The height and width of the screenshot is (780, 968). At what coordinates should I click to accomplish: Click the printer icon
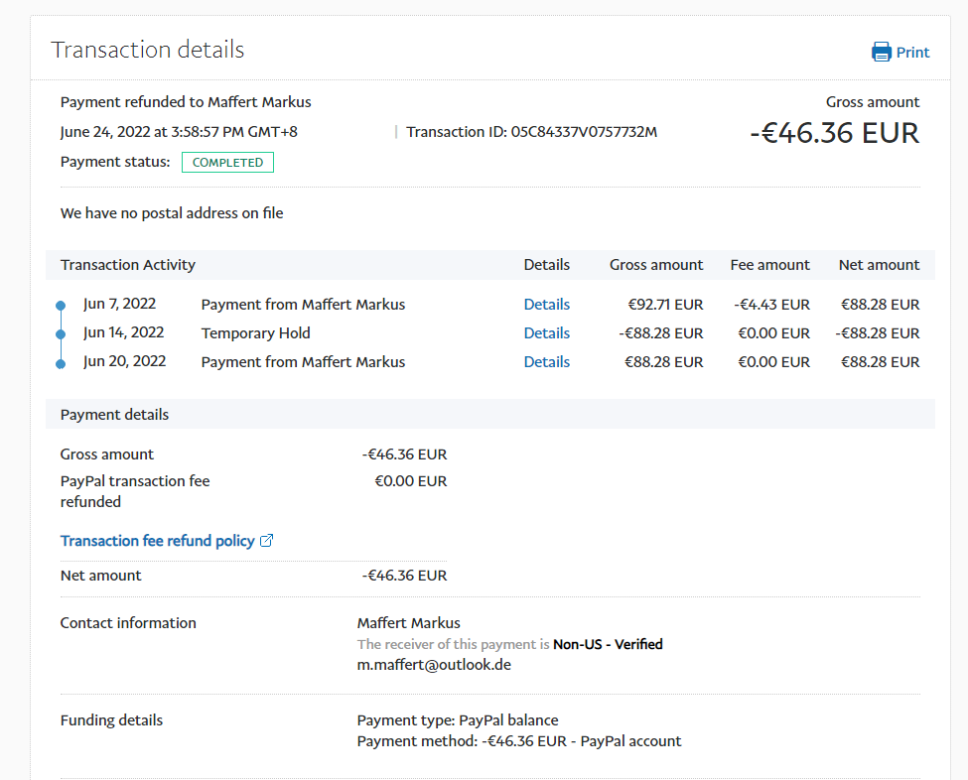tap(881, 53)
